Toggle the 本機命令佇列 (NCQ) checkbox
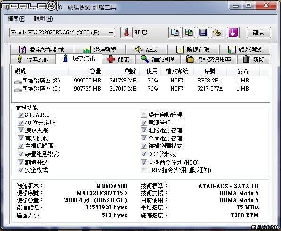 (144, 162)
